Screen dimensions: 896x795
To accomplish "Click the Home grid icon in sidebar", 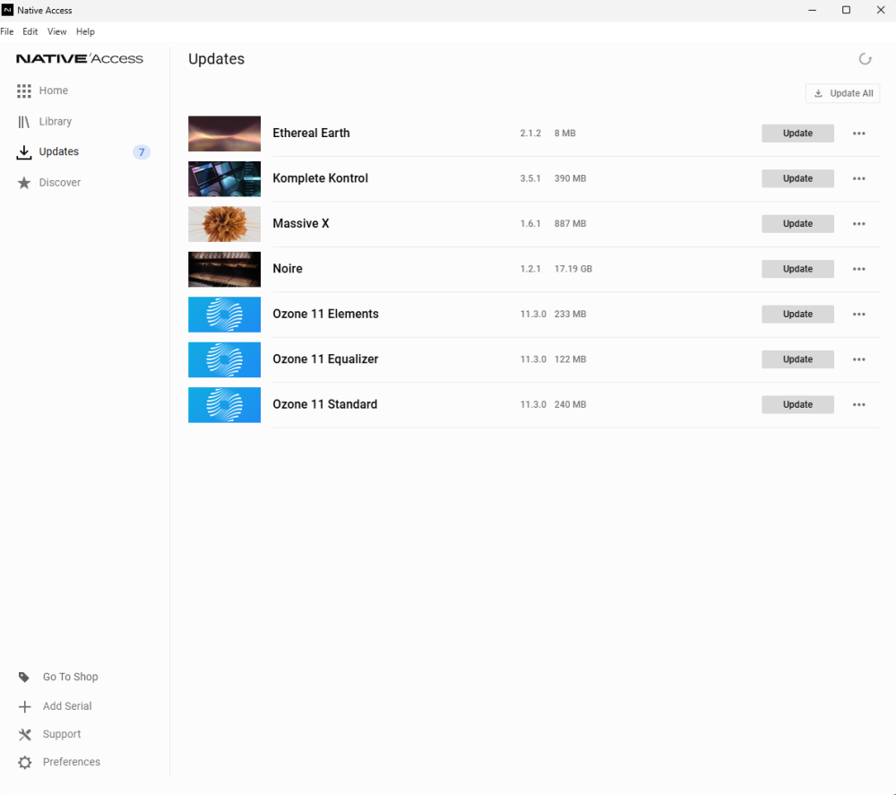I will pyautogui.click(x=24, y=91).
